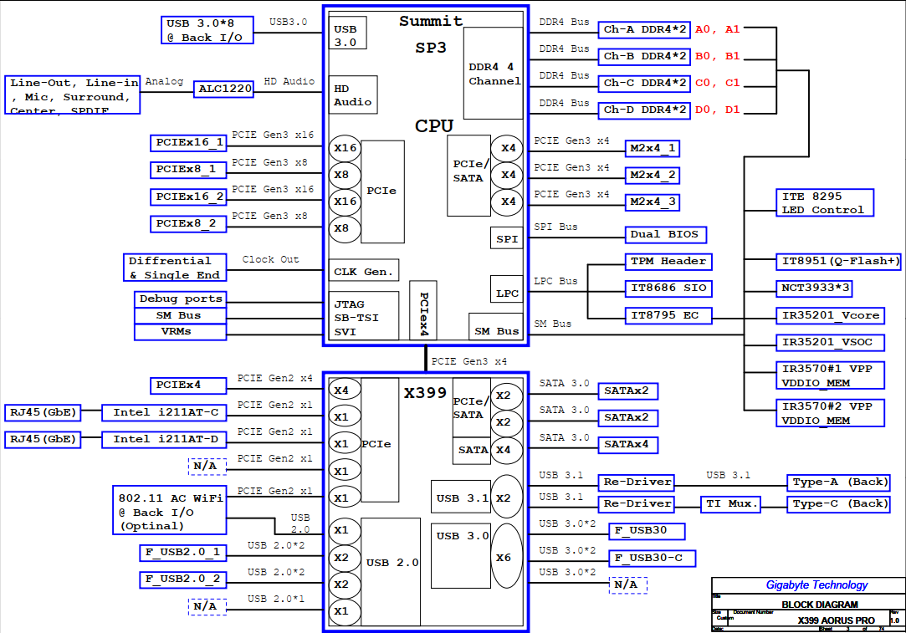The image size is (906, 633).
Task: Select the IR35201_Vcore box
Action: pyautogui.click(x=831, y=316)
